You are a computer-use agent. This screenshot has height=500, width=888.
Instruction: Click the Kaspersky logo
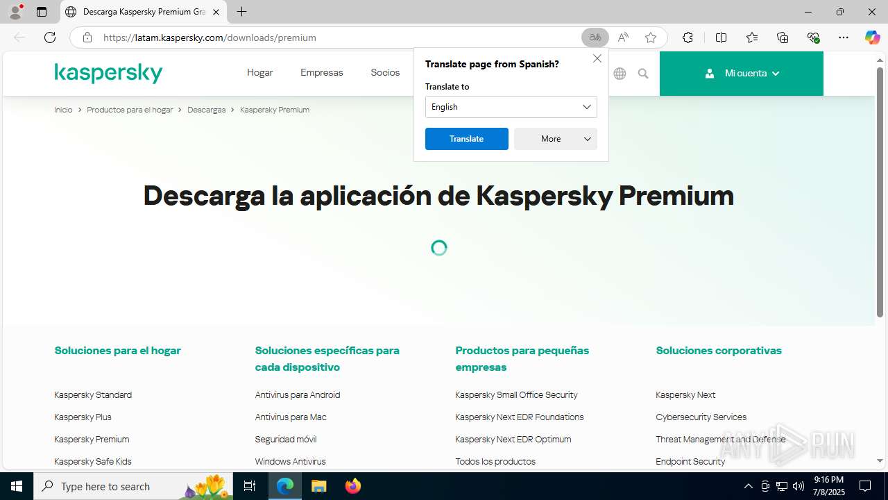108,73
